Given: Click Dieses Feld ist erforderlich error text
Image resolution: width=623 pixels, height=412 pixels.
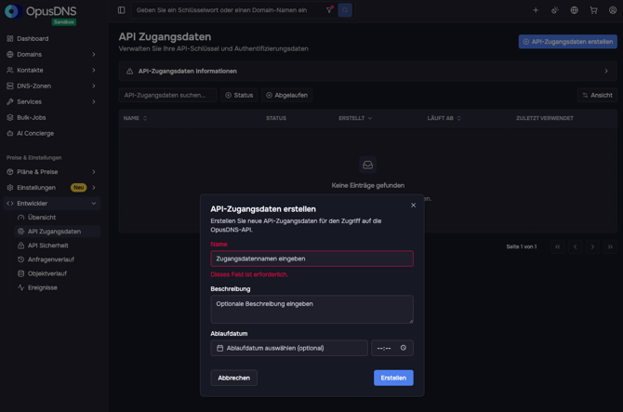Looking at the screenshot, I should coord(249,274).
